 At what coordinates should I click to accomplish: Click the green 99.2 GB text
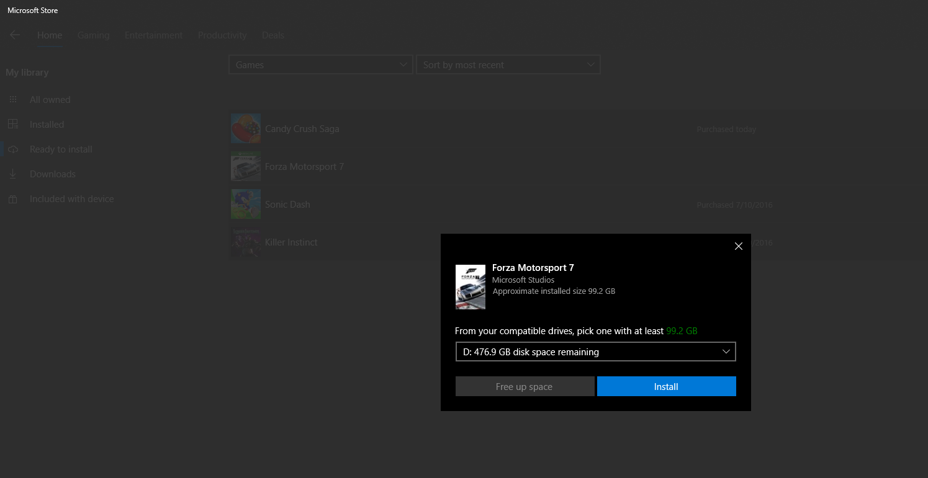[x=682, y=331]
